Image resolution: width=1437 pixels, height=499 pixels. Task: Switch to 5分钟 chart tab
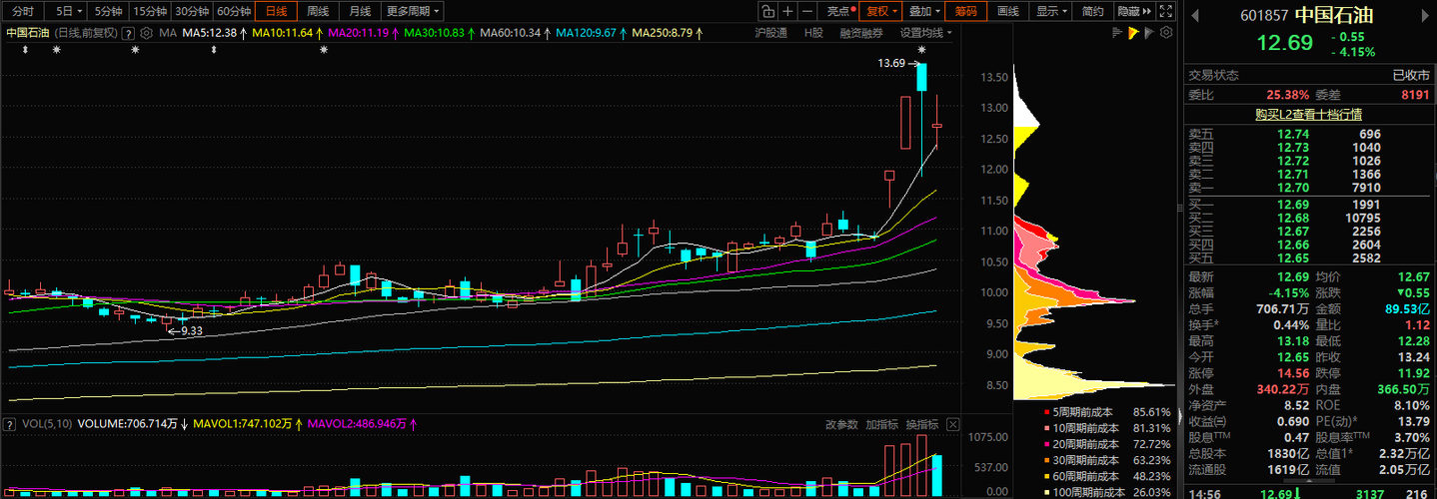coord(106,11)
